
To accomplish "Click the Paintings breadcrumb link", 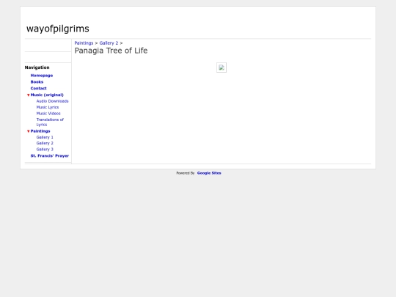I will tap(84, 43).
